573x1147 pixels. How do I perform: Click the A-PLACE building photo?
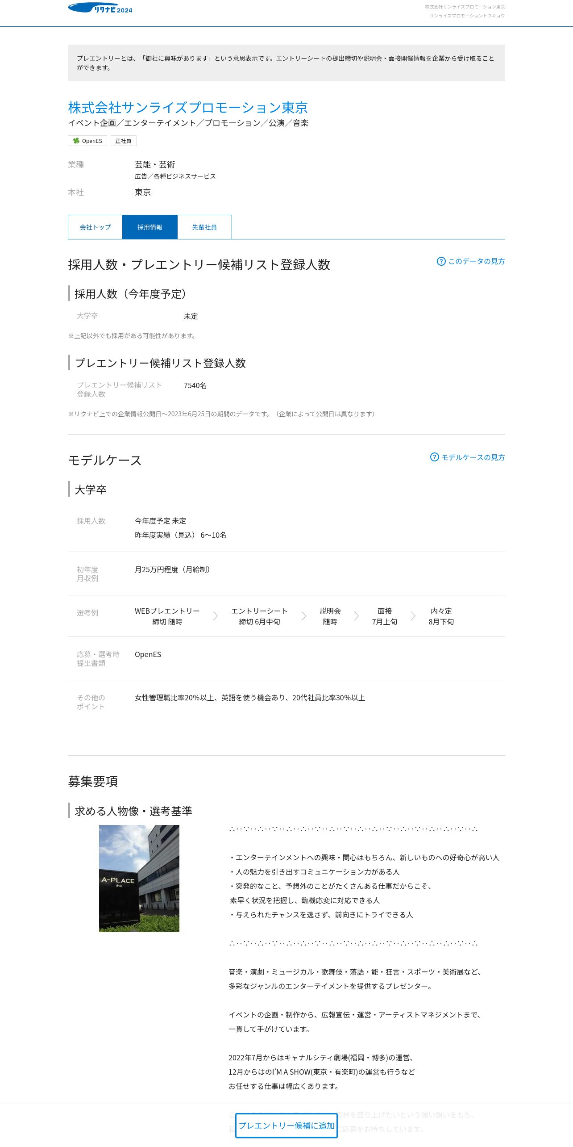click(x=139, y=878)
